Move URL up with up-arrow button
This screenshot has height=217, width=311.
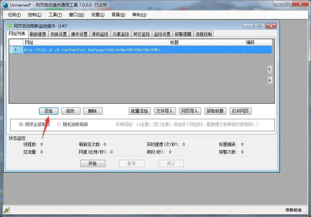point(270,70)
